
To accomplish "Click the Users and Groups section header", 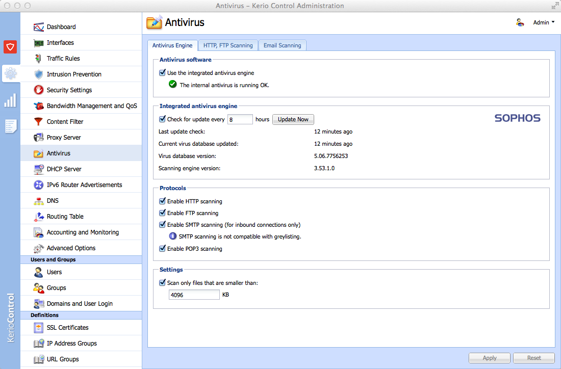I will coord(81,259).
